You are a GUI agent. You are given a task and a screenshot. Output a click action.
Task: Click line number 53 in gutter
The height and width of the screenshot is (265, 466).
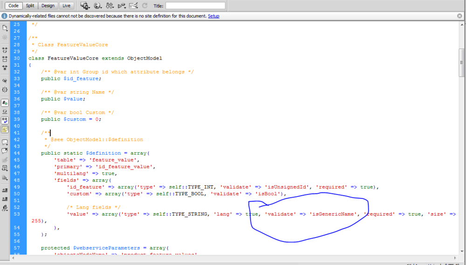tap(17, 214)
